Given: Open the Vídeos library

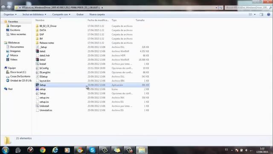Looking at the screenshot, I should pos(14,59).
